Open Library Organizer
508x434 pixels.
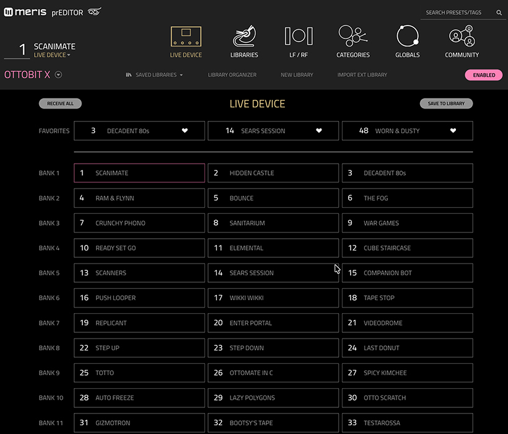[232, 75]
